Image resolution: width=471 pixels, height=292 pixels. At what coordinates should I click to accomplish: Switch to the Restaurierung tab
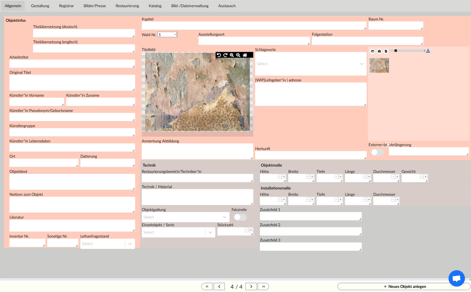point(127,6)
